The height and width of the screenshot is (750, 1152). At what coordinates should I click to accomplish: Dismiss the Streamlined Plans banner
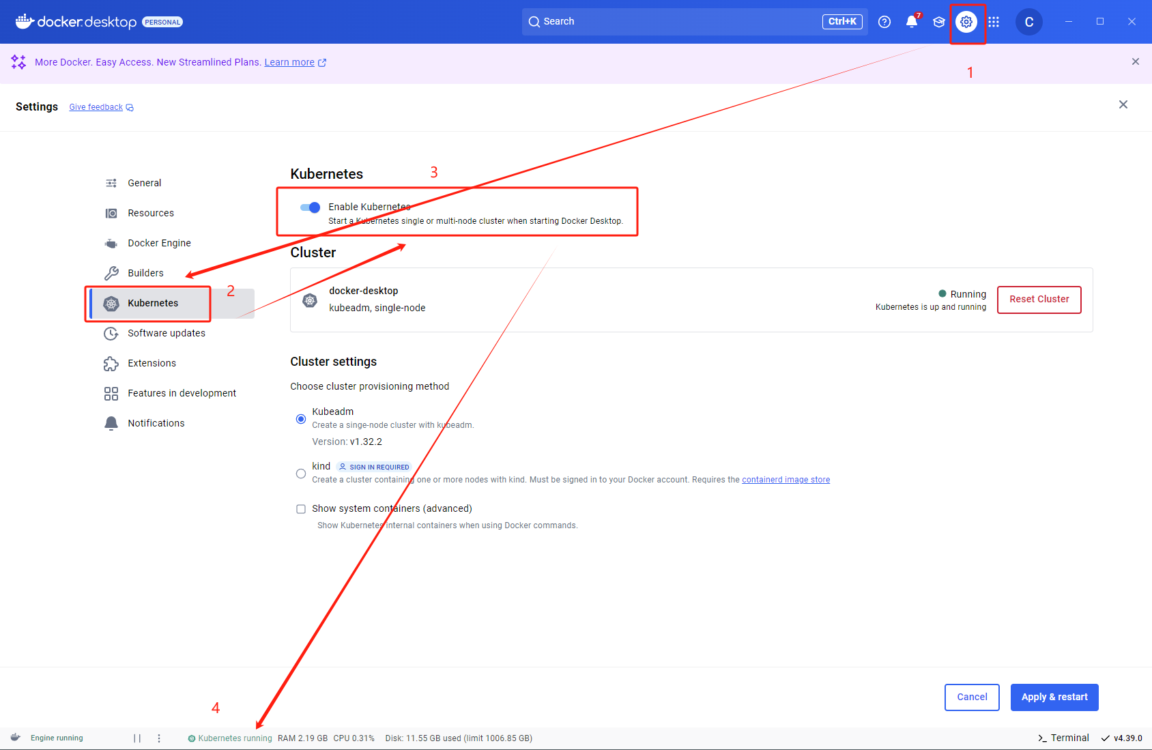point(1136,61)
